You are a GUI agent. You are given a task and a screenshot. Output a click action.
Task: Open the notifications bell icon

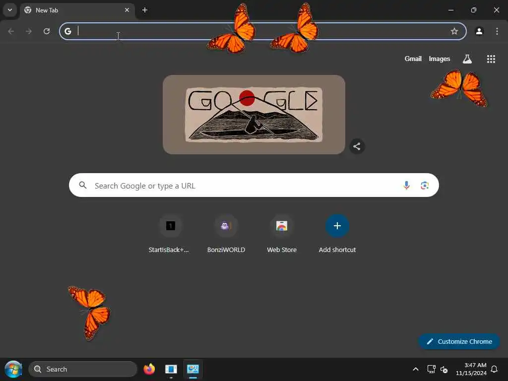point(495,369)
